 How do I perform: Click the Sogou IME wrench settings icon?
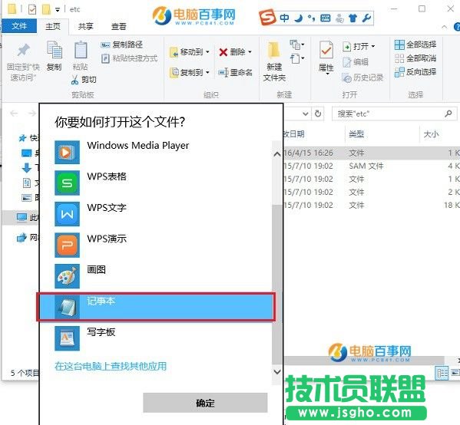[366, 18]
